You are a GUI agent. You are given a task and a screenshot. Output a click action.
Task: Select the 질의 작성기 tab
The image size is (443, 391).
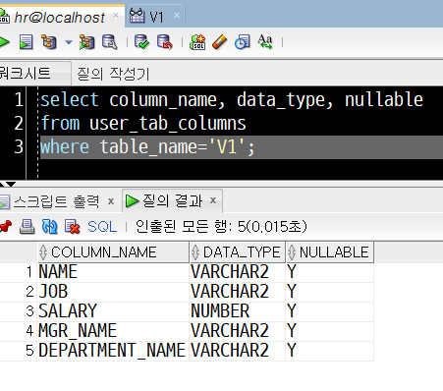click(113, 74)
